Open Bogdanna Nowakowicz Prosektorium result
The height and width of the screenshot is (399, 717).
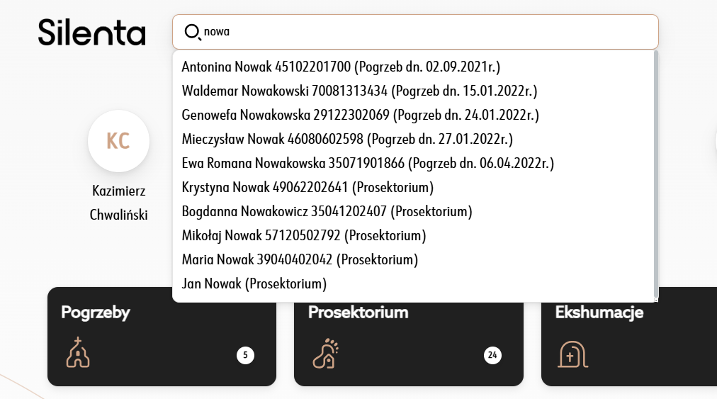[327, 211]
